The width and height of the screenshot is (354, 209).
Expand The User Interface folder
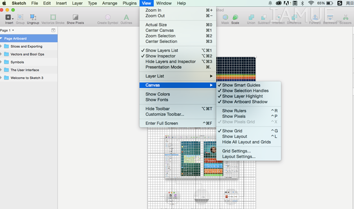pyautogui.click(x=1, y=70)
